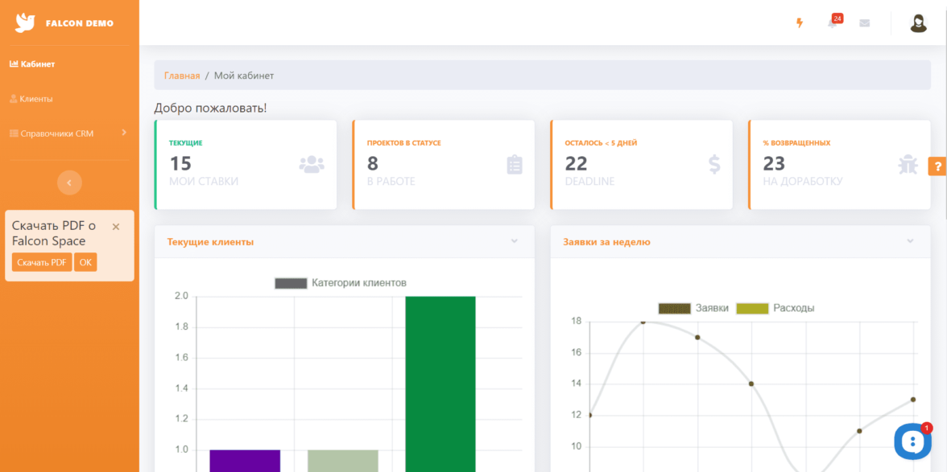Click the Falcon bird logo
Viewport: 947px width, 472px height.
tap(25, 23)
